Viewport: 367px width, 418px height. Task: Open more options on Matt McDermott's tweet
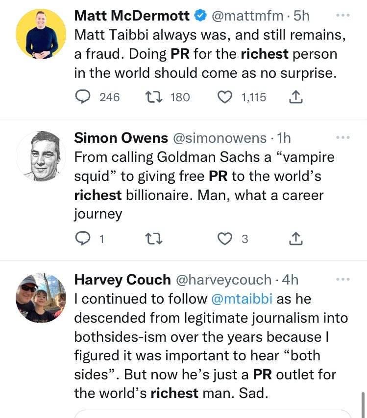[343, 15]
